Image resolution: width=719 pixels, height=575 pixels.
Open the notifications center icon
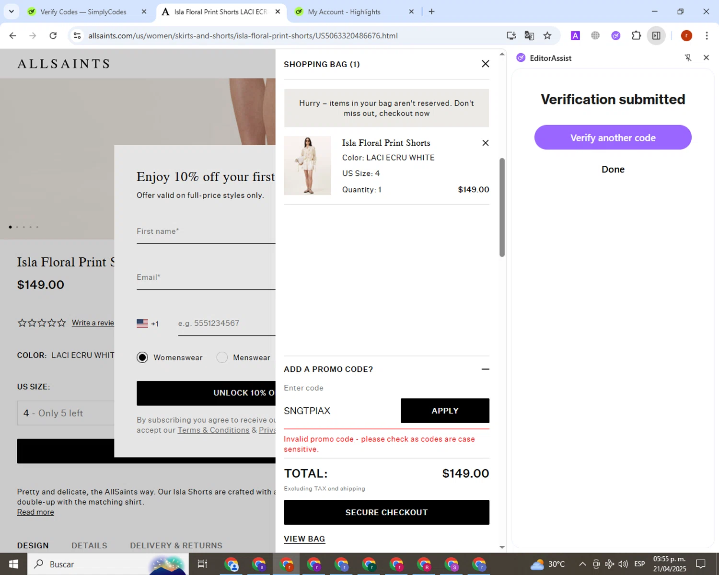pyautogui.click(x=701, y=564)
